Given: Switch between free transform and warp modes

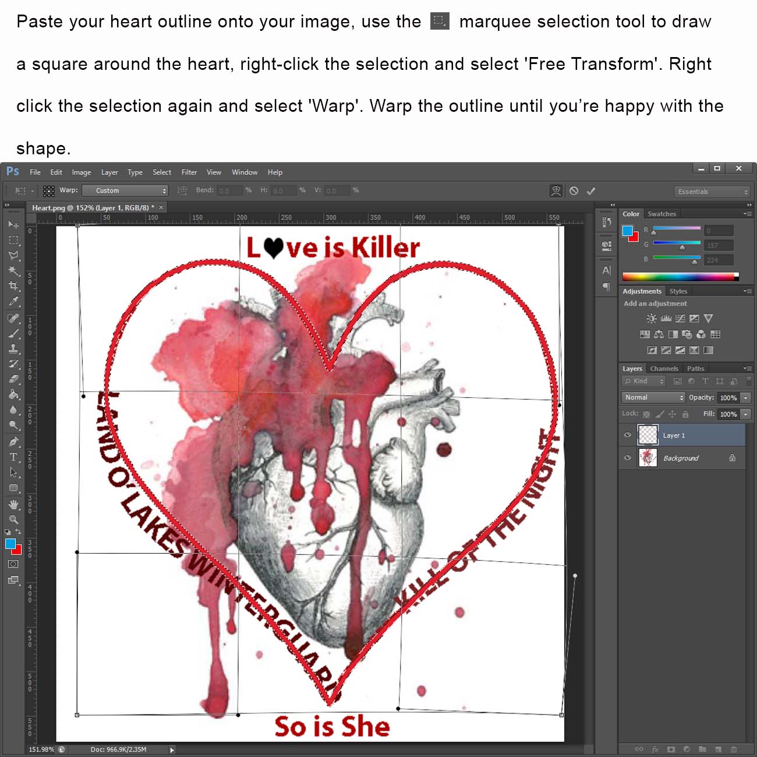Looking at the screenshot, I should coord(556,191).
